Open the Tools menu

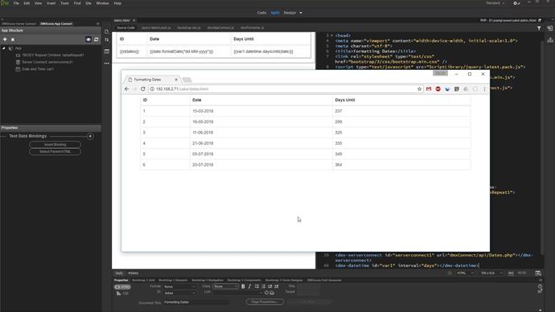coord(65,3)
